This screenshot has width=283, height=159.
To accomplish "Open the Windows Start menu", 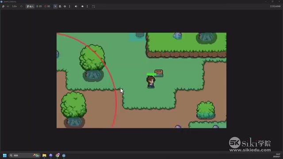I will [5, 155].
